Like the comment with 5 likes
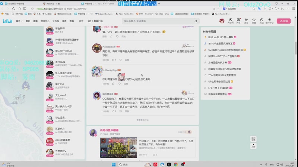 coord(114,60)
